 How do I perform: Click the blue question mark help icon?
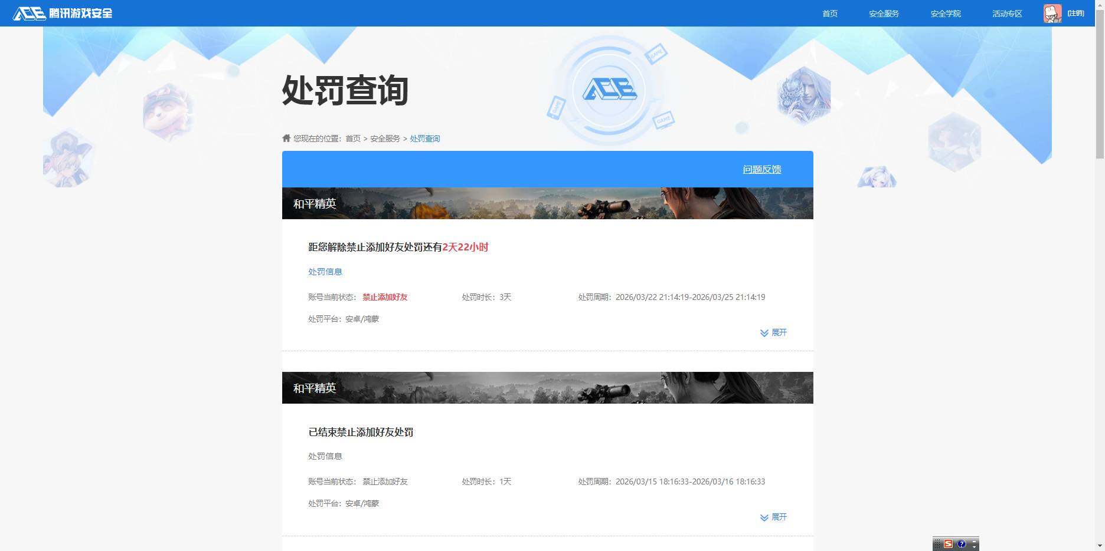962,543
